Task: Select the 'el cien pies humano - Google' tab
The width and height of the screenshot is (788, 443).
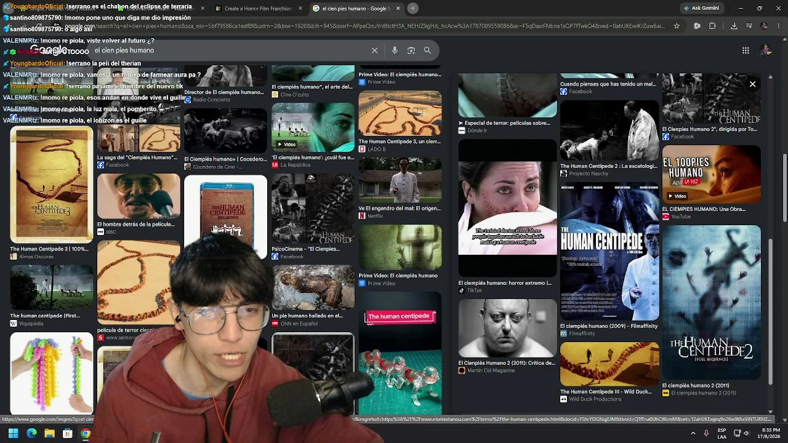Action: click(354, 9)
